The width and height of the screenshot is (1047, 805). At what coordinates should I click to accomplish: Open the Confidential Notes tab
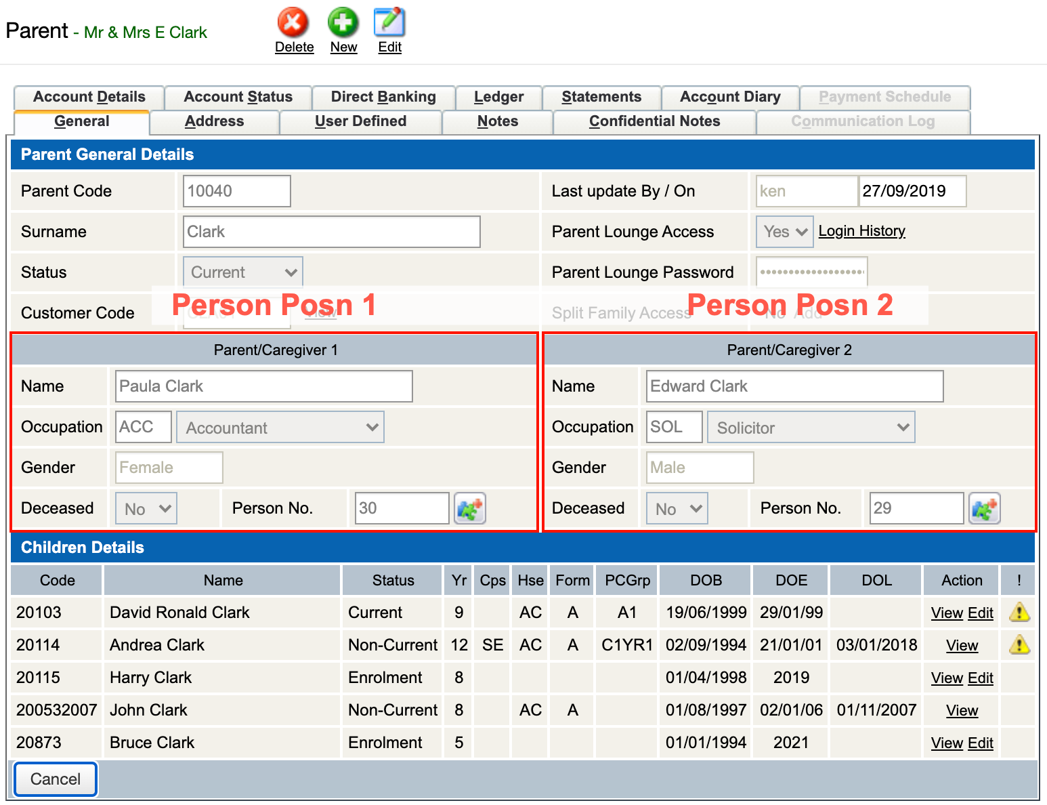pyautogui.click(x=654, y=121)
